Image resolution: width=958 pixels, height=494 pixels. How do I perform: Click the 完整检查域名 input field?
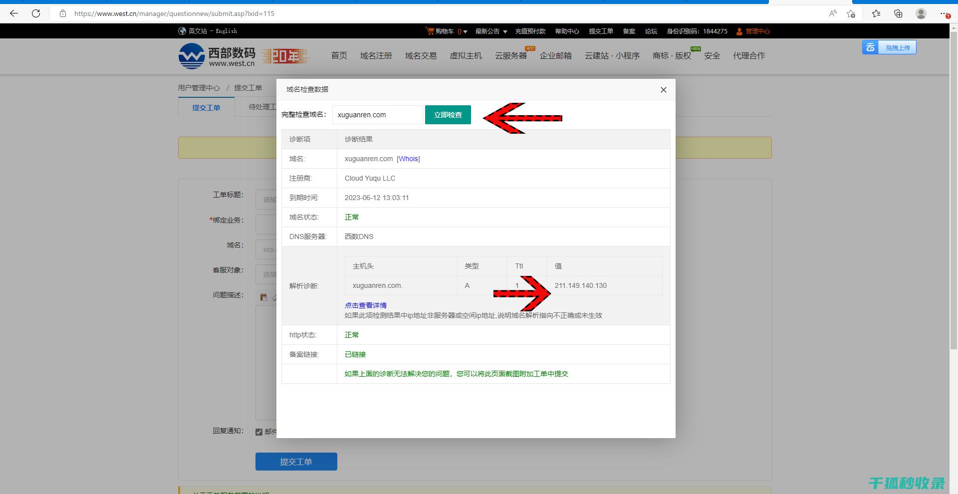coord(378,115)
